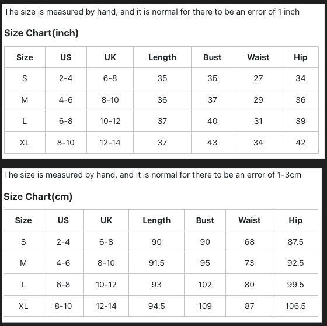
Task: Select the Length header in inch chart
Action: pos(162,57)
